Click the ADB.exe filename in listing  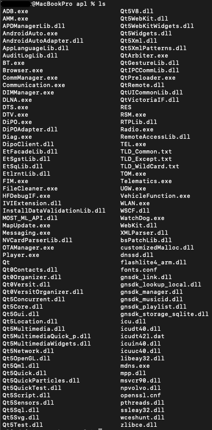[15, 11]
